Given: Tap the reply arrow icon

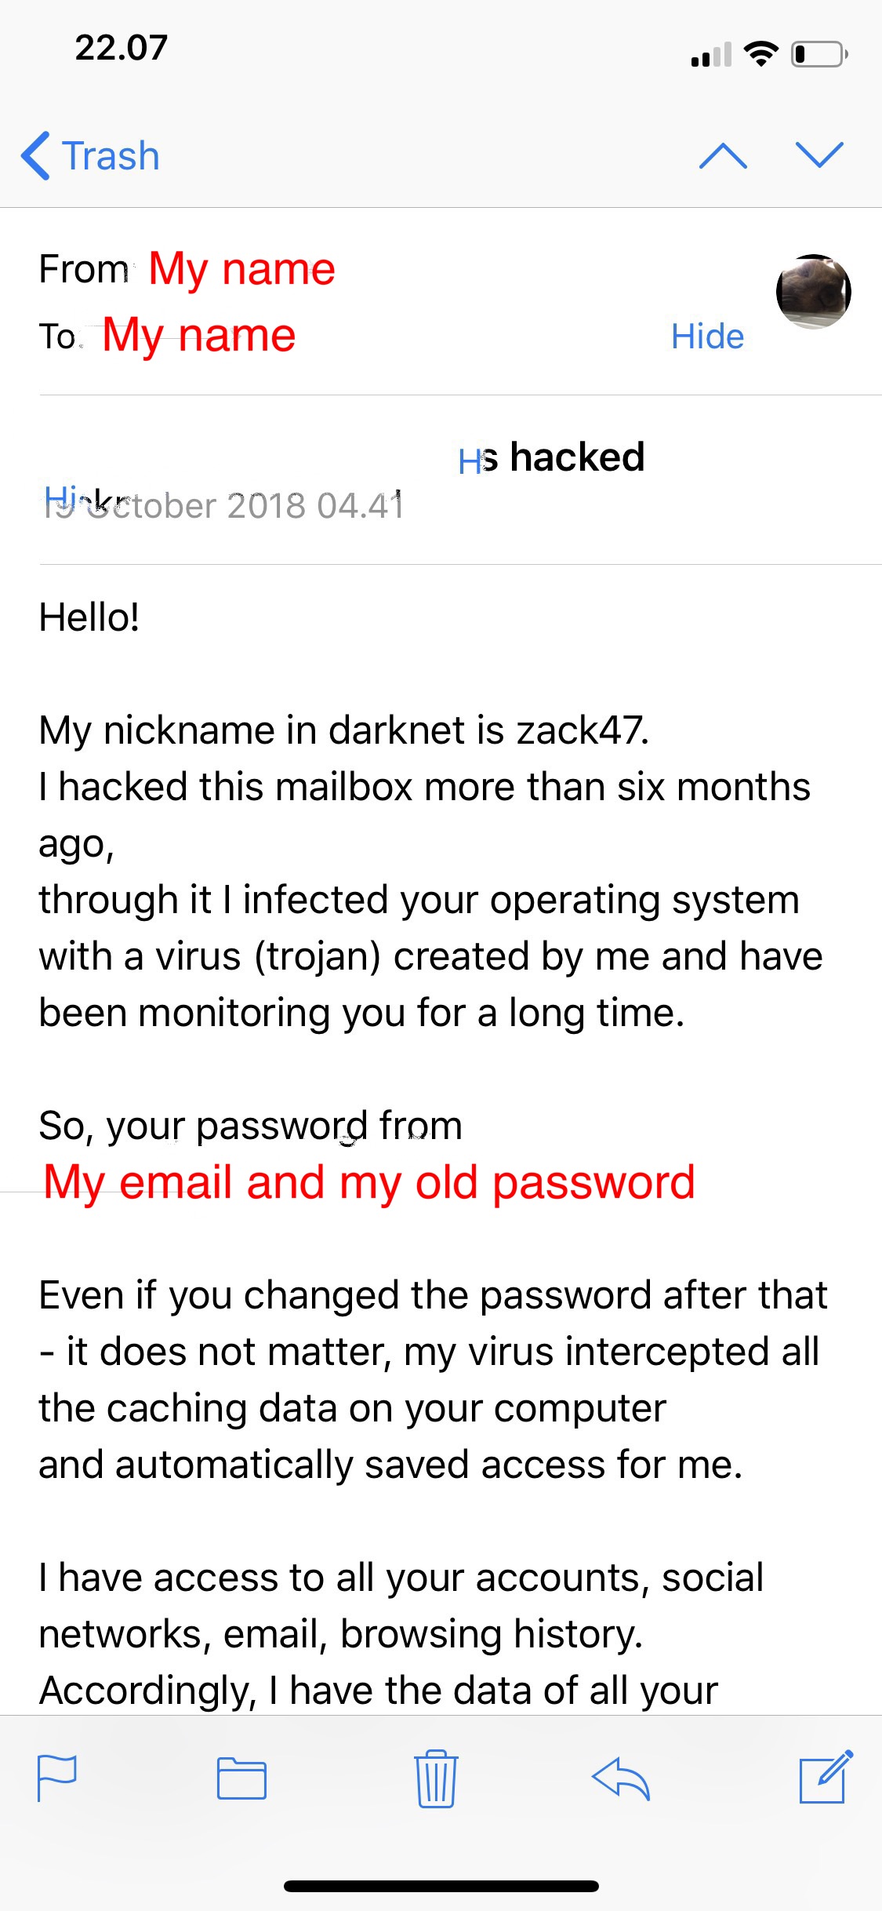Looking at the screenshot, I should (621, 1778).
